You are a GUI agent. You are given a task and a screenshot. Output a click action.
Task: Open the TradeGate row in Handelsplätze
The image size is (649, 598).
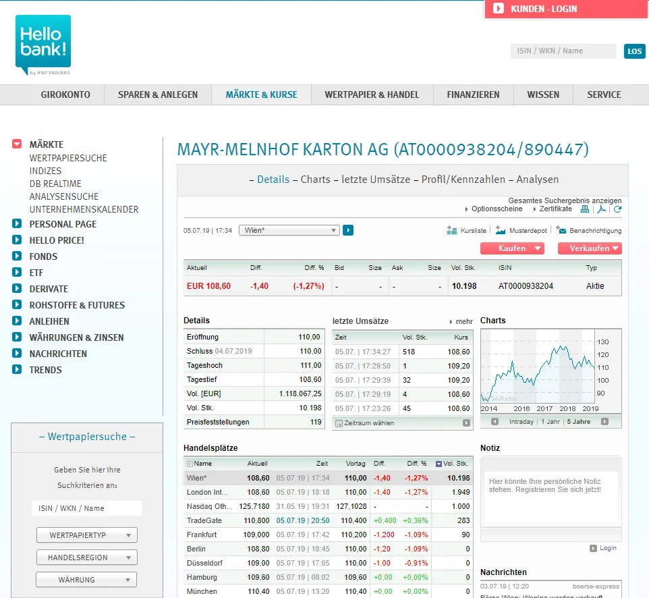coord(327,520)
